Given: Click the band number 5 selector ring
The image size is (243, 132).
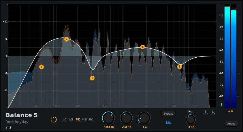Looking at the screenshot, I should [x=54, y=119].
